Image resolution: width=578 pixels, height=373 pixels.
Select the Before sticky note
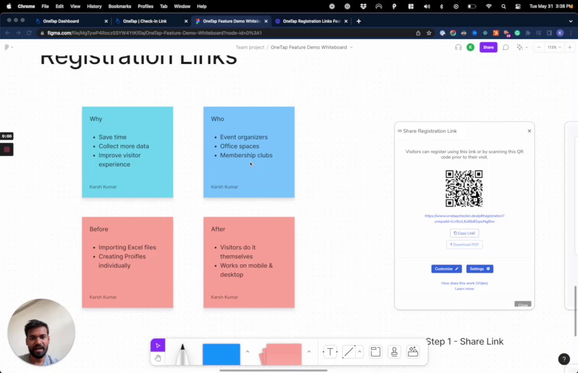(127, 262)
